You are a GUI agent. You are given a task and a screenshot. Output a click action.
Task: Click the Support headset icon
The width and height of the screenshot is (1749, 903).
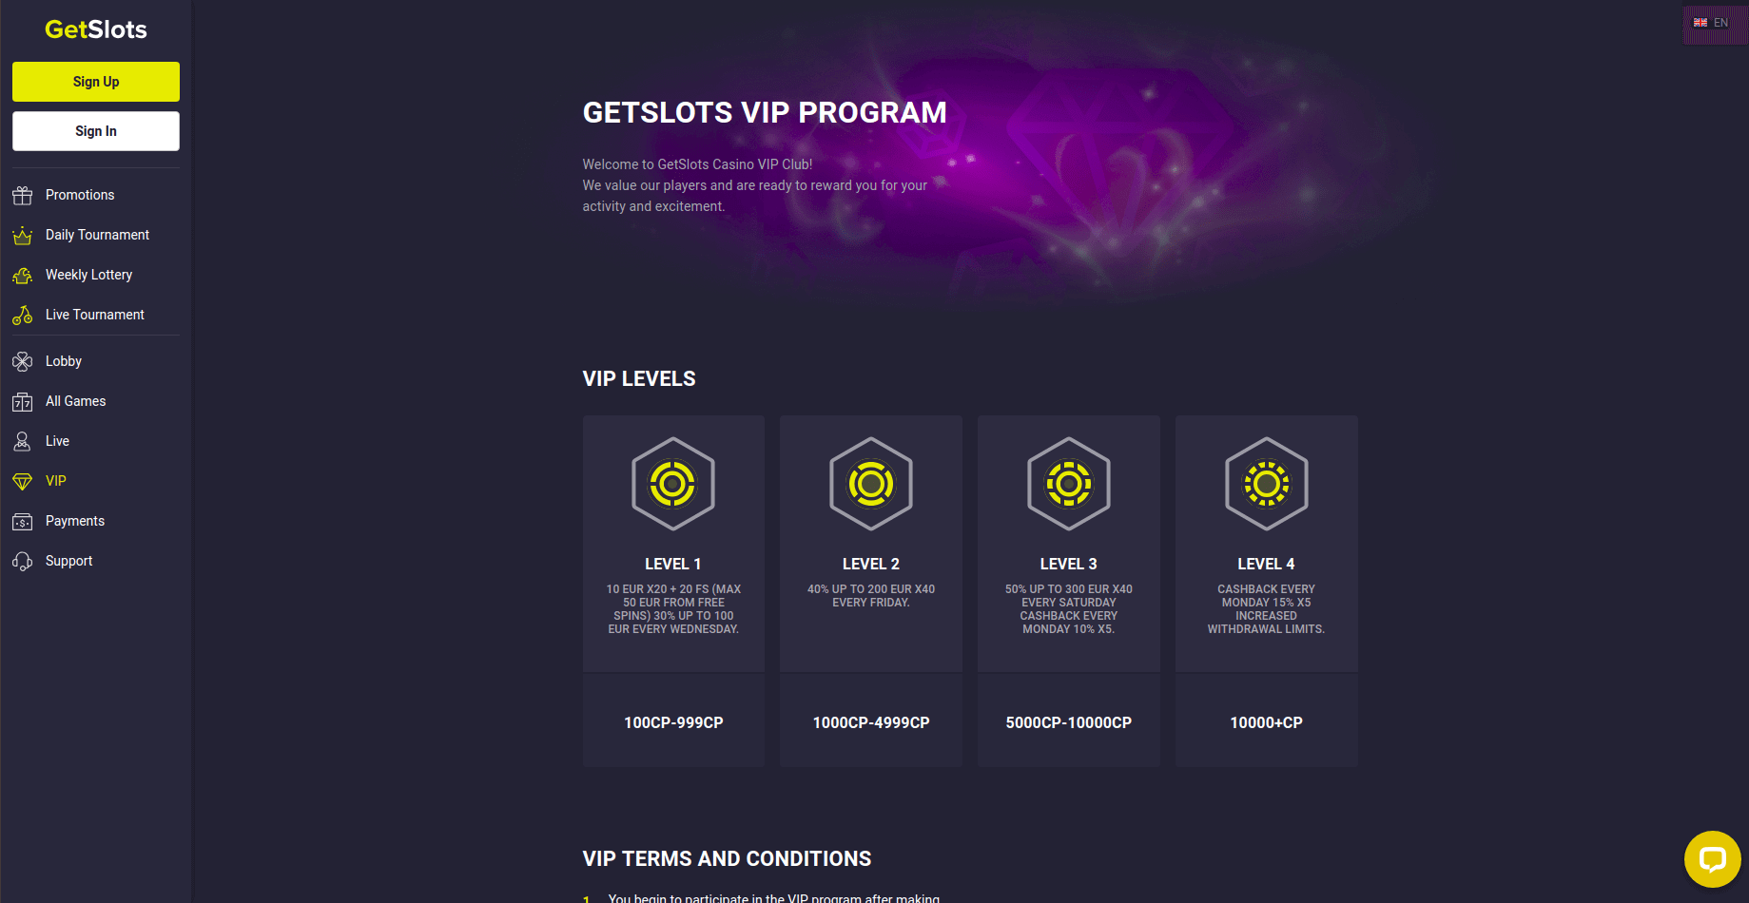pos(23,562)
